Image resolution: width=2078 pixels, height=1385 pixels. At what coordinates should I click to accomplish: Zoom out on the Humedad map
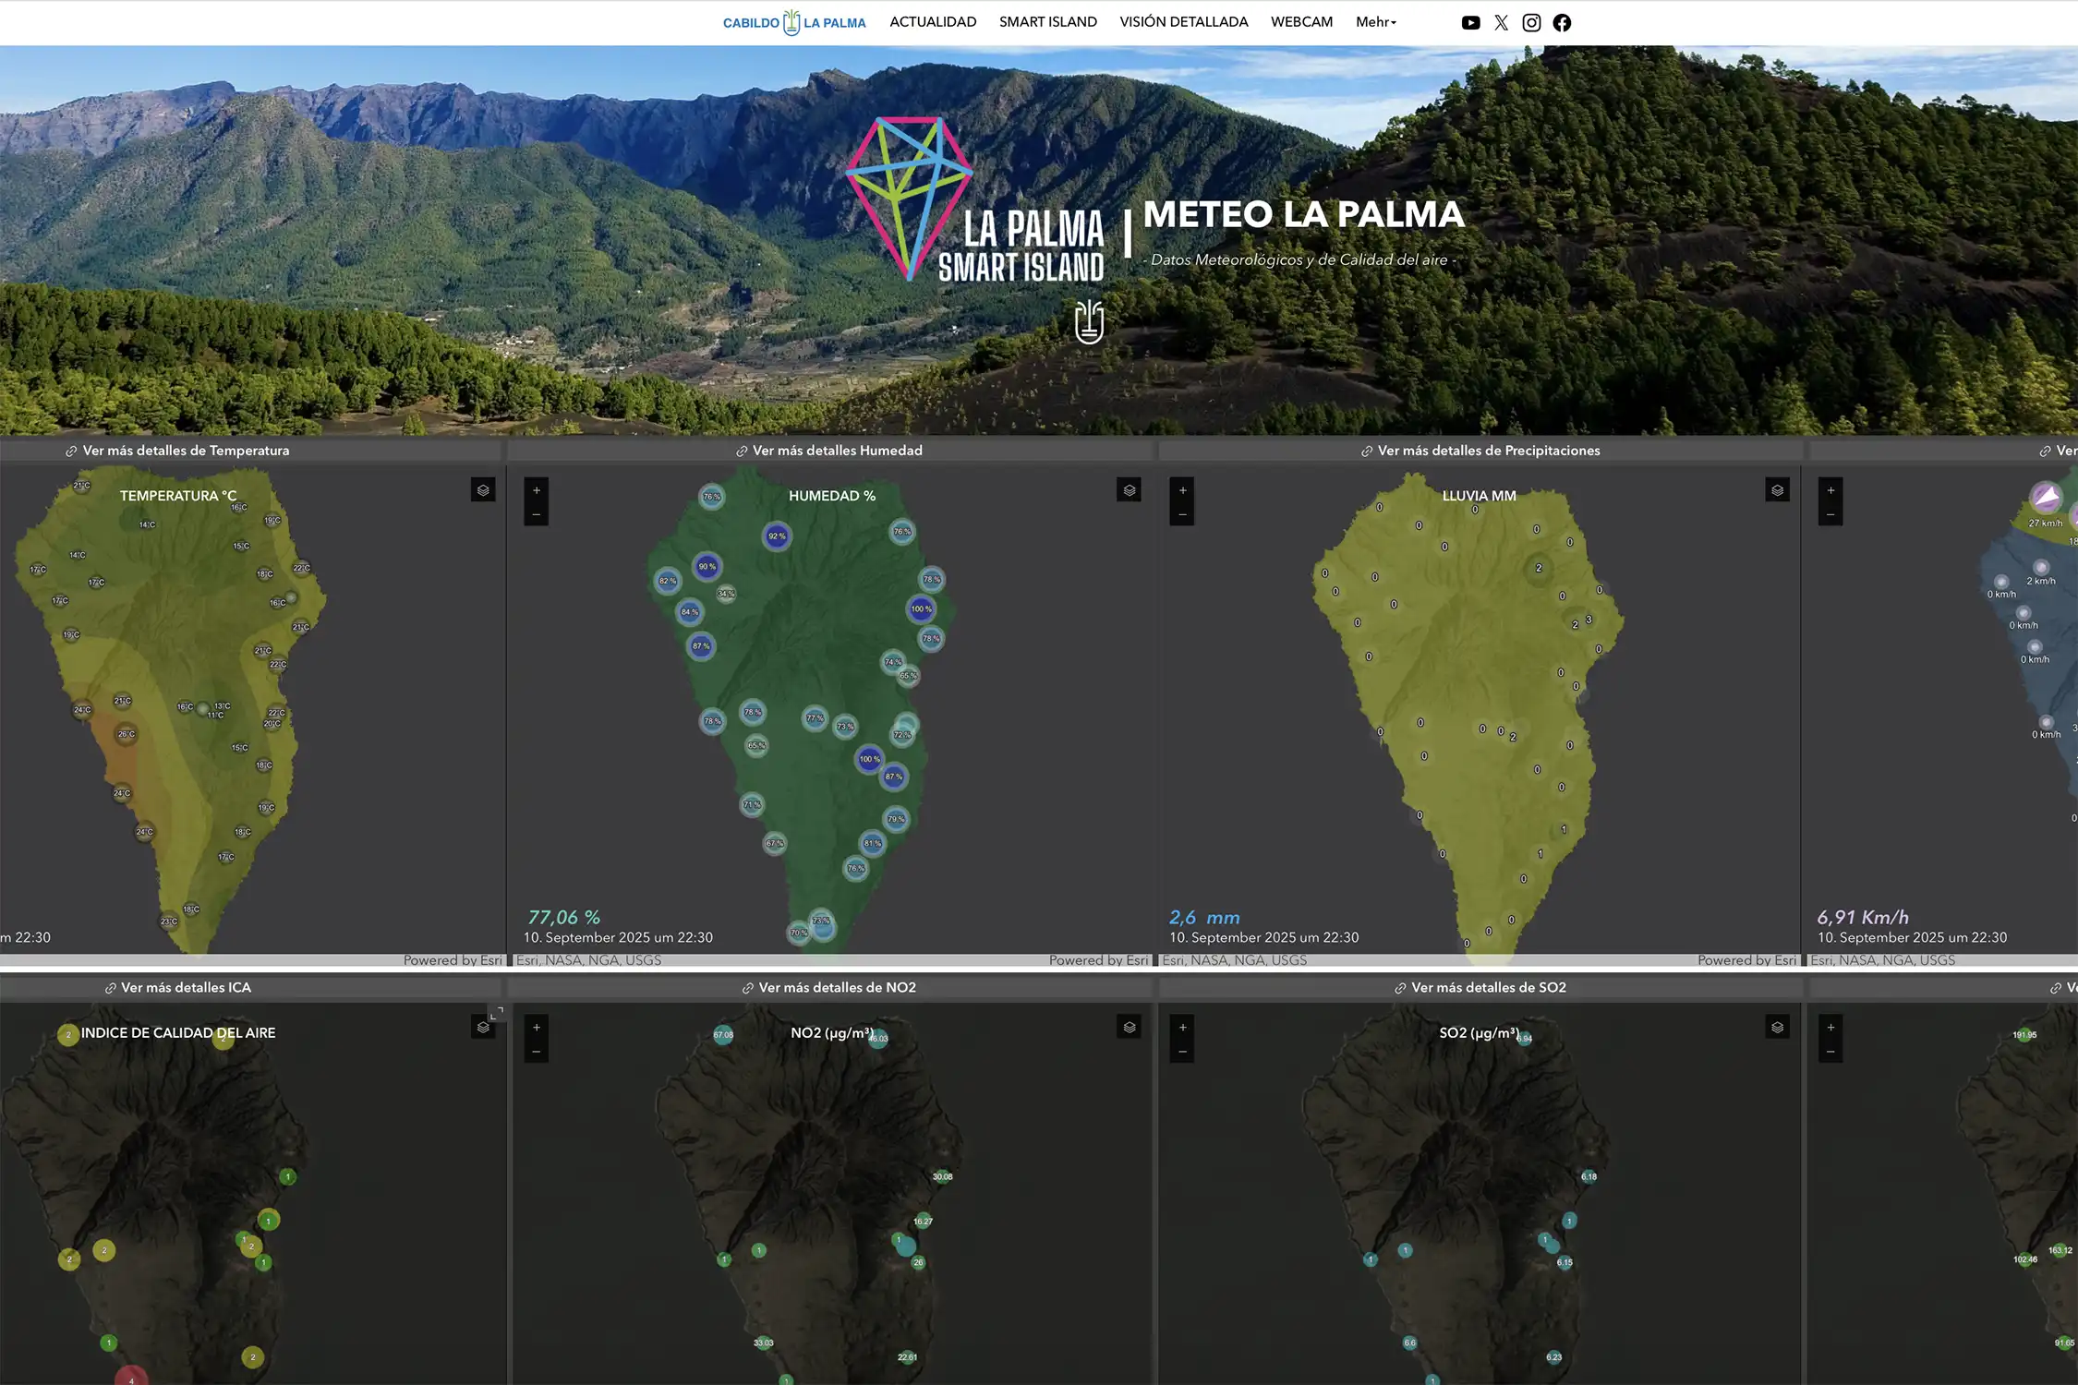(537, 514)
